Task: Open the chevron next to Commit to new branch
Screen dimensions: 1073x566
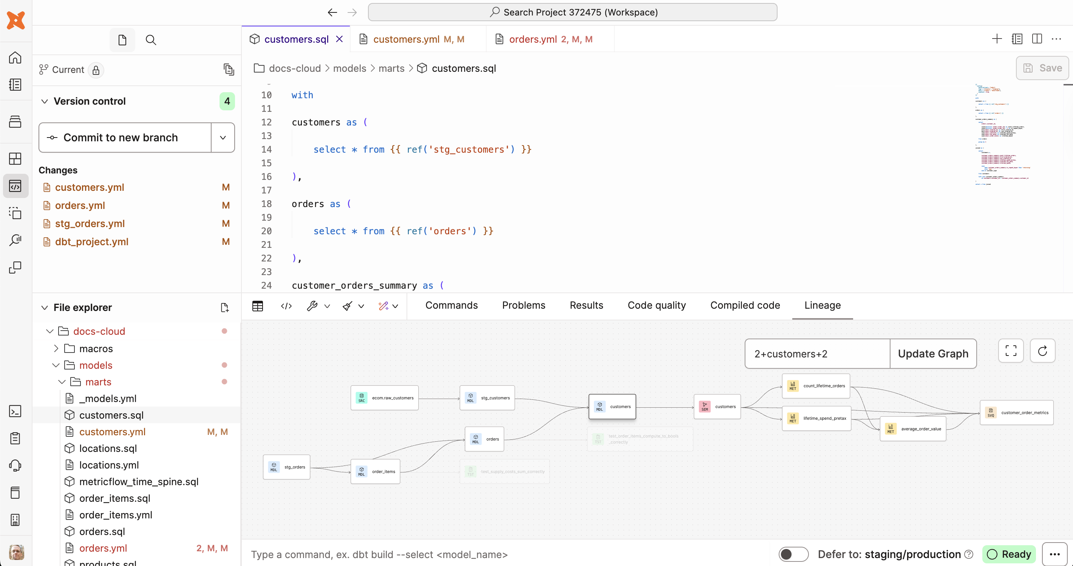Action: click(223, 138)
